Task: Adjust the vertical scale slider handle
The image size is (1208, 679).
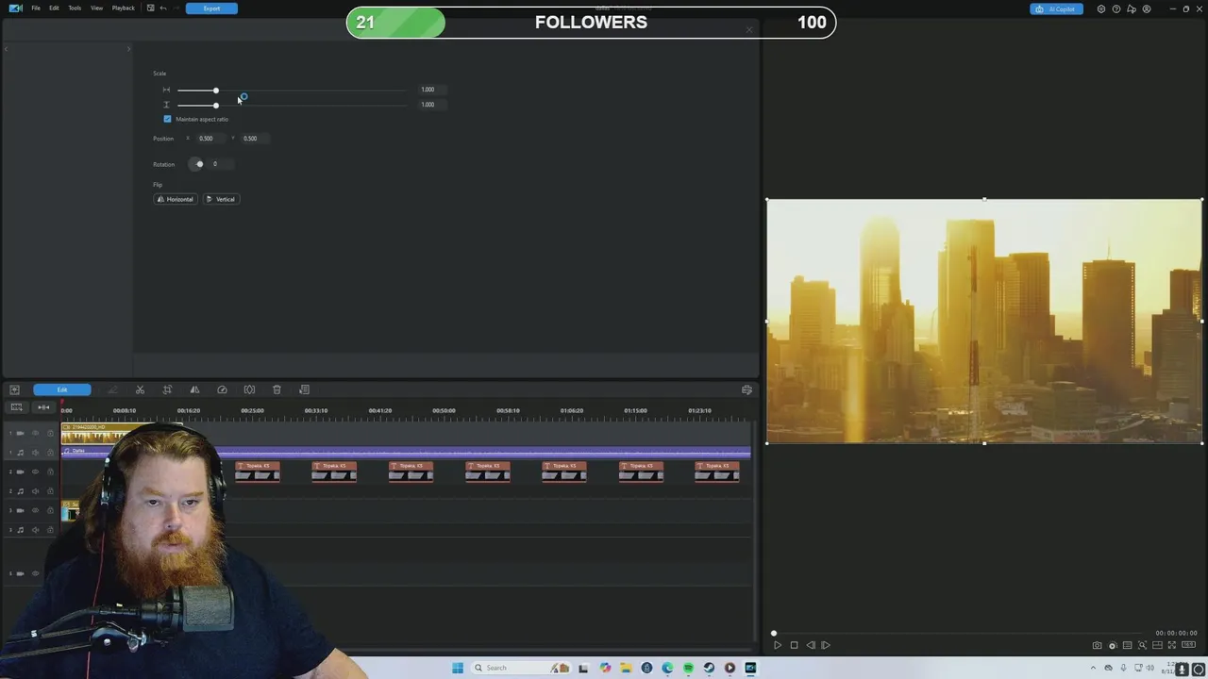Action: (215, 105)
